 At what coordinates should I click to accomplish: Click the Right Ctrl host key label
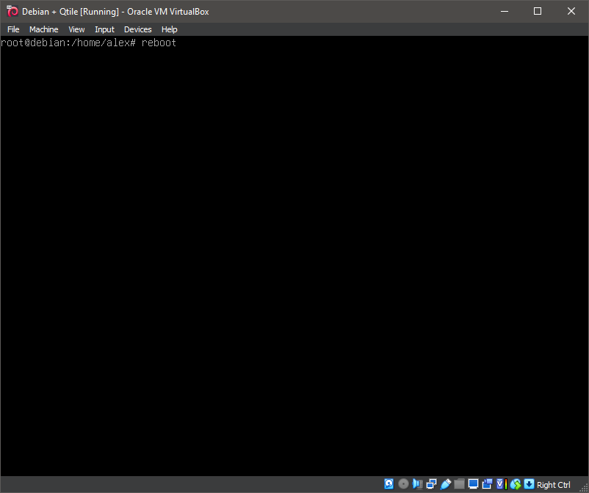point(554,485)
